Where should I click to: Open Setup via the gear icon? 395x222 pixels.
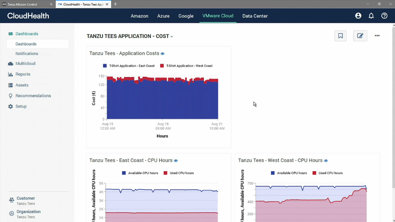click(x=10, y=106)
